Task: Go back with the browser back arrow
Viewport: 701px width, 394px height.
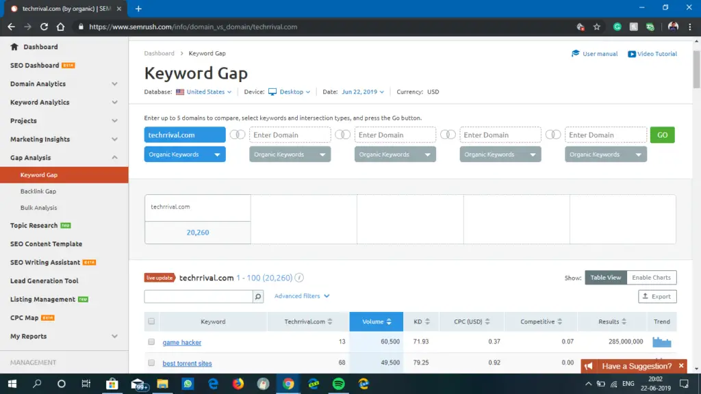Action: (11, 27)
